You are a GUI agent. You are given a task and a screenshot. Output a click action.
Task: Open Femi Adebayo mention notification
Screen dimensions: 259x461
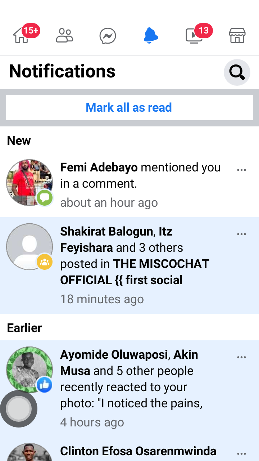tap(140, 184)
